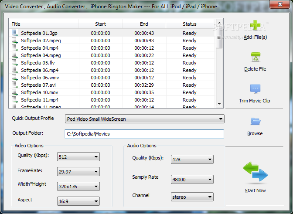Image resolution: width=293 pixels, height=214 pixels.
Task: Click the speech bubble Trim Movie Clip icon
Action: [255, 88]
